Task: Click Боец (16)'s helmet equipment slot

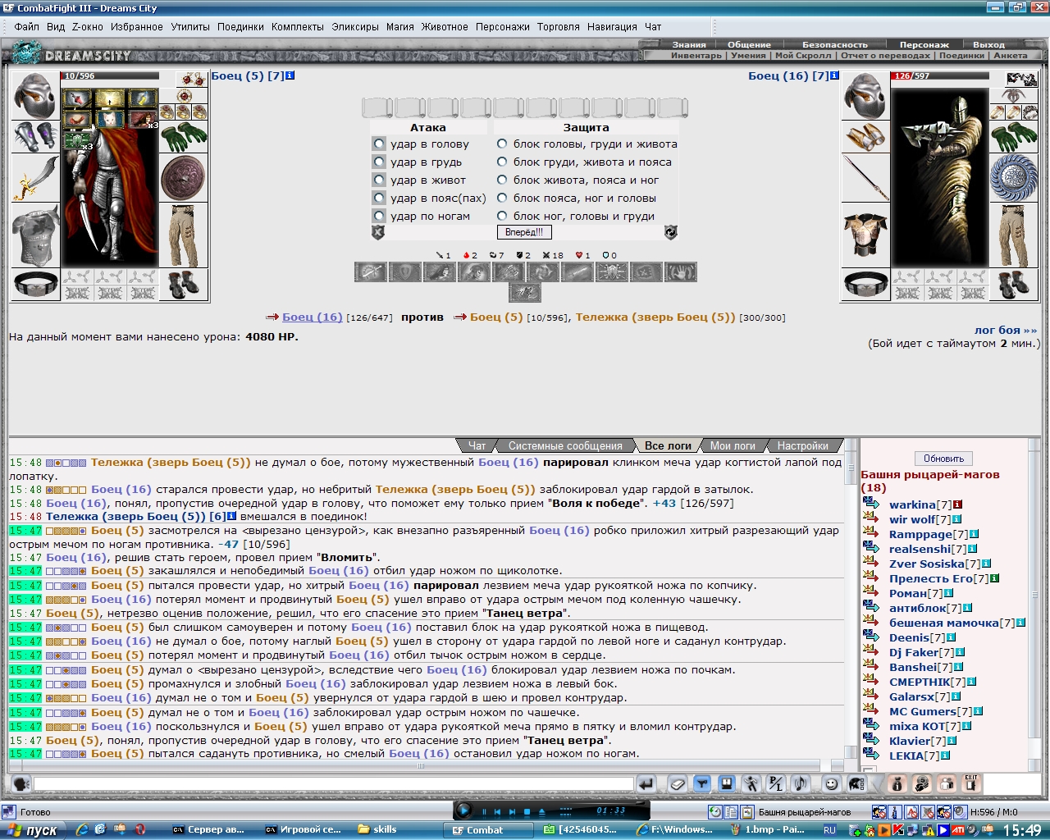Action: click(865, 96)
